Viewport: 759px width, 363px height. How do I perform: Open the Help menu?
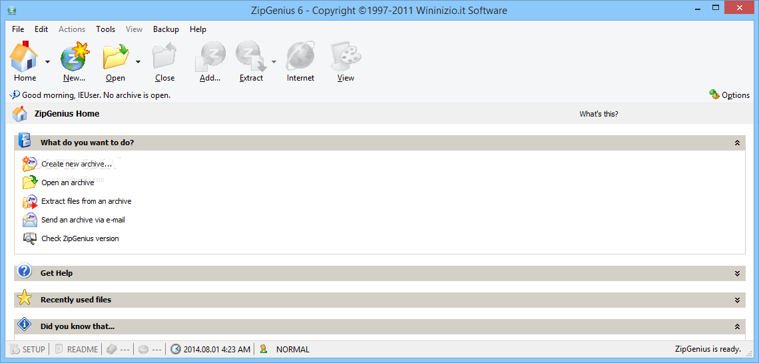coord(198,29)
